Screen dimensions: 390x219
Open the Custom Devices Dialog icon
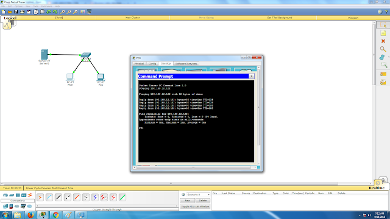[89, 12]
